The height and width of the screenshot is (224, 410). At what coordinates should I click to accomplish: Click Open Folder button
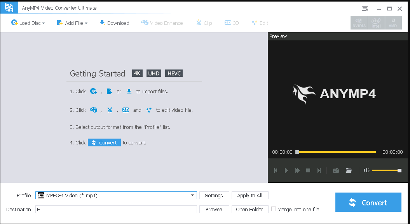(250, 209)
